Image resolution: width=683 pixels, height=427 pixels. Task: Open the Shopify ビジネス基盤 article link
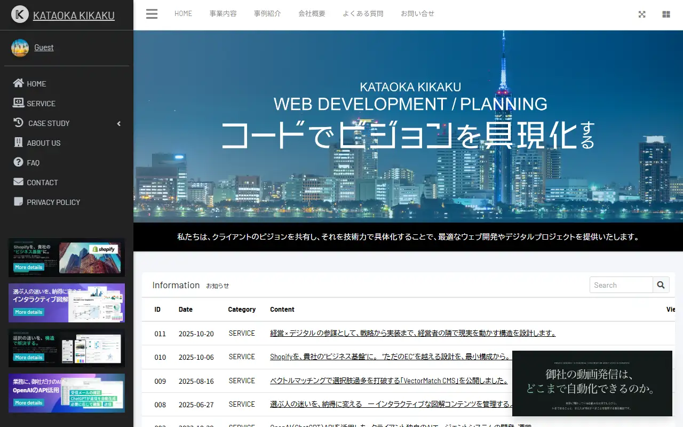[390, 357]
